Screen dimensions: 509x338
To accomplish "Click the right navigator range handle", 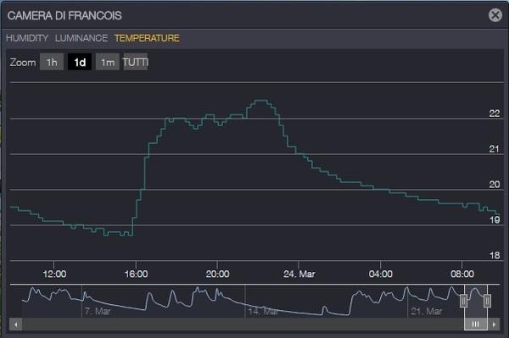I will 487,301.
